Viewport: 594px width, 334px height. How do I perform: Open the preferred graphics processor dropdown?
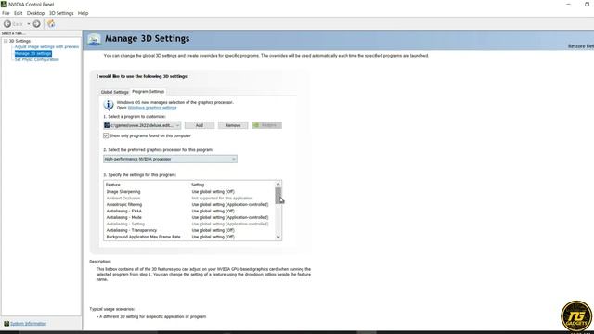[170, 159]
